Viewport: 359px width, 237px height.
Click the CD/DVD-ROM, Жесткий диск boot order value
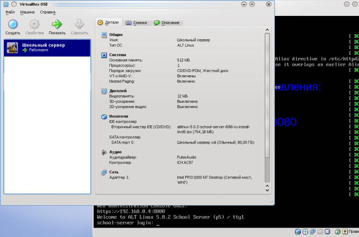click(x=202, y=71)
